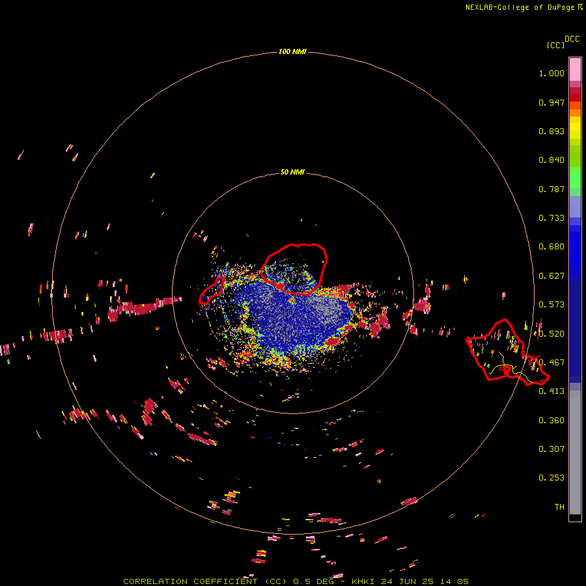Click the 0.253 scale value

click(551, 478)
